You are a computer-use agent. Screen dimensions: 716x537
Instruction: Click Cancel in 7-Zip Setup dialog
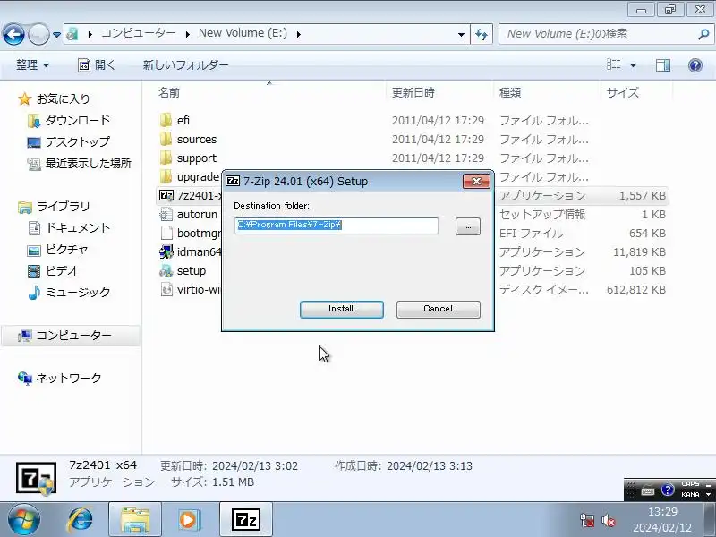click(438, 309)
